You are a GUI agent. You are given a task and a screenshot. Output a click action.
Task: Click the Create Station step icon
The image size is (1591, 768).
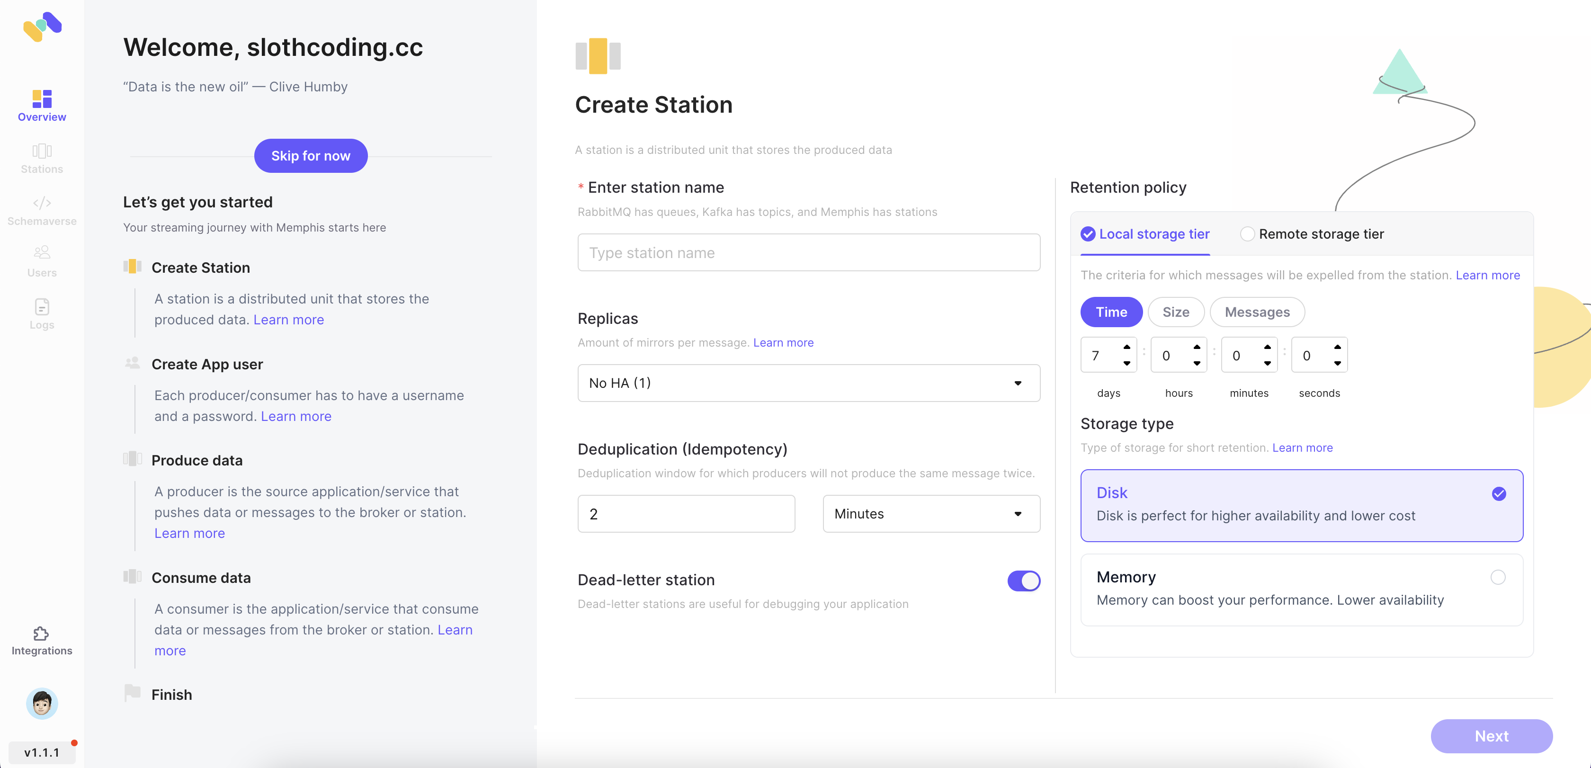132,267
